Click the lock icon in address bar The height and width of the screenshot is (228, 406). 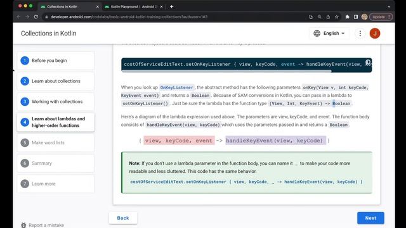pos(46,17)
